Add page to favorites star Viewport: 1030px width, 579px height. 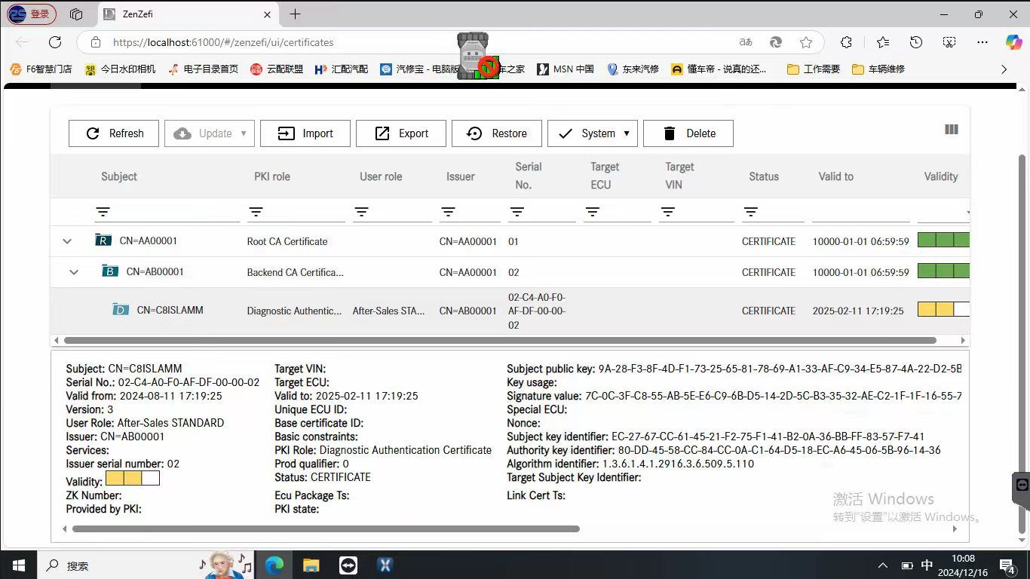pyautogui.click(x=806, y=42)
